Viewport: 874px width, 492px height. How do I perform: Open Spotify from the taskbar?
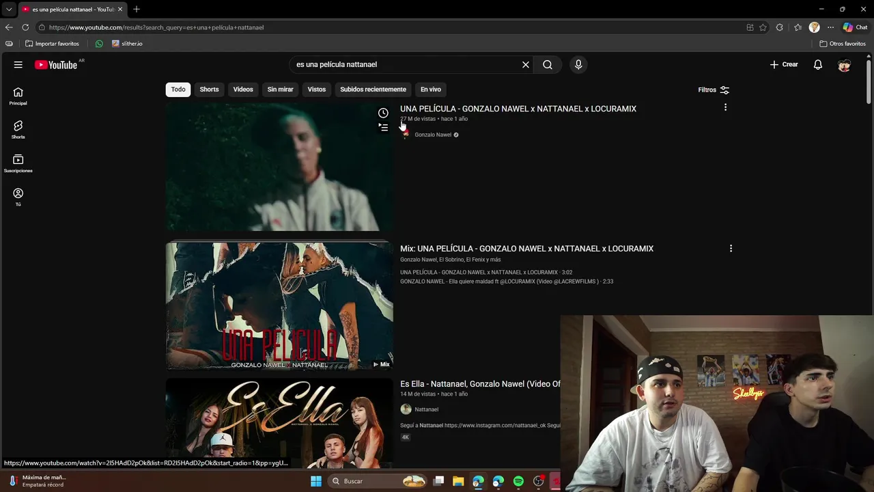pyautogui.click(x=518, y=481)
